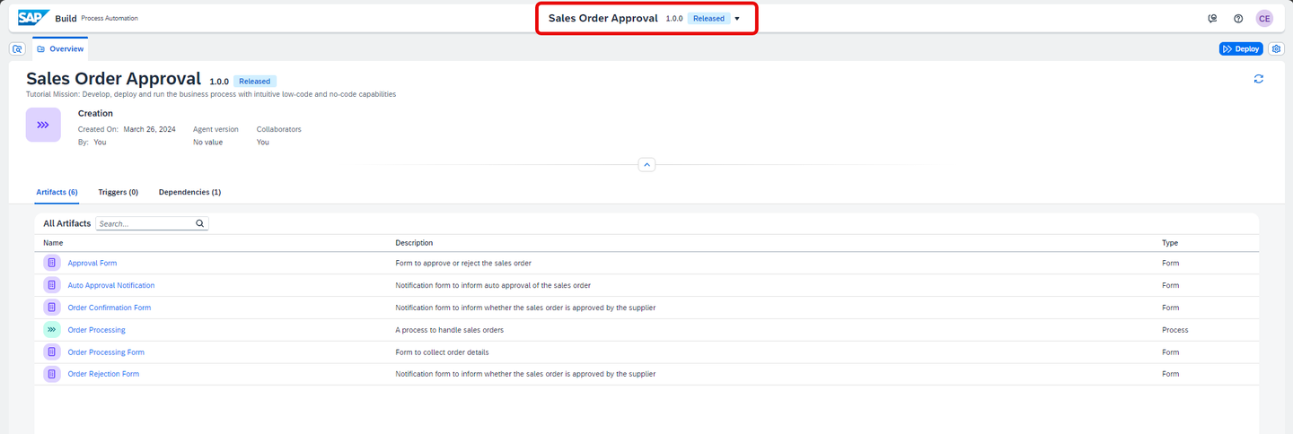The width and height of the screenshot is (1293, 434).
Task: Collapse the header details section
Action: tap(647, 165)
